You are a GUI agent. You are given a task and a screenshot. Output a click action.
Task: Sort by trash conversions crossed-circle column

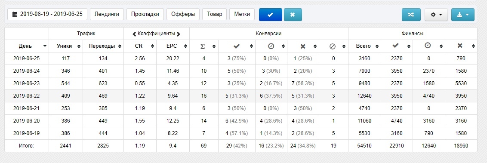[333, 46]
